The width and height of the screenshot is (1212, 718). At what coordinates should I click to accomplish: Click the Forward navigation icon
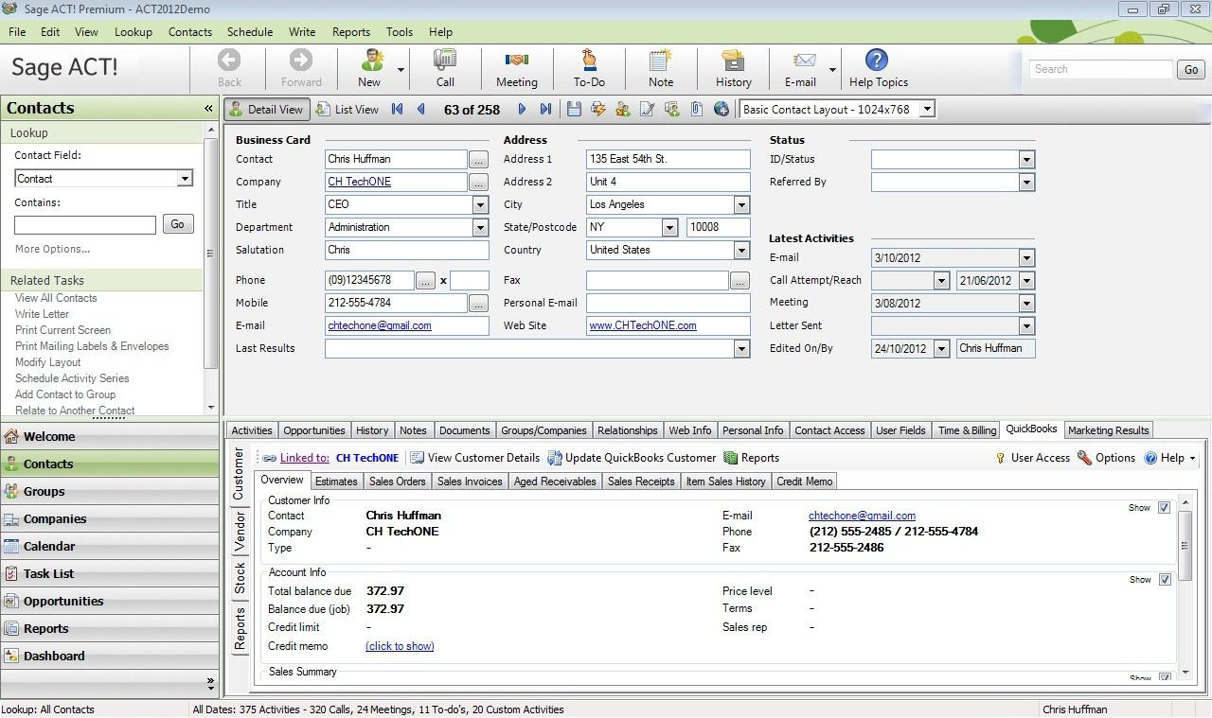pyautogui.click(x=301, y=61)
